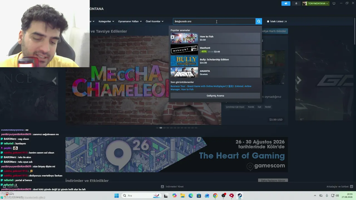This screenshot has width=356, height=200.
Task: Open the Steam announcements megaphone icon
Action: tap(286, 3)
